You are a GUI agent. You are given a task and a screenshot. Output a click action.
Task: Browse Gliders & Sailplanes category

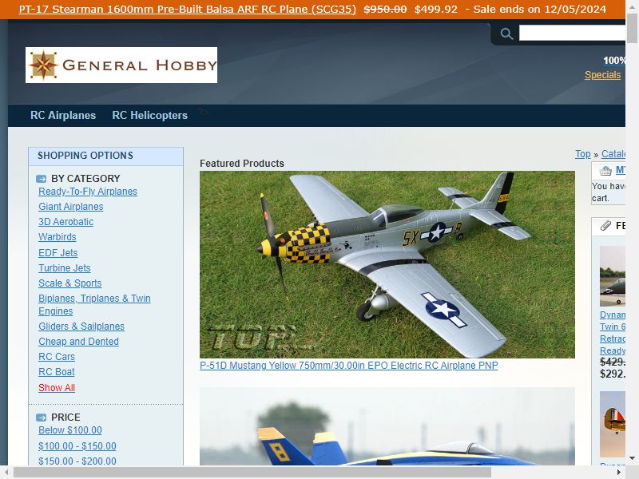pos(81,327)
